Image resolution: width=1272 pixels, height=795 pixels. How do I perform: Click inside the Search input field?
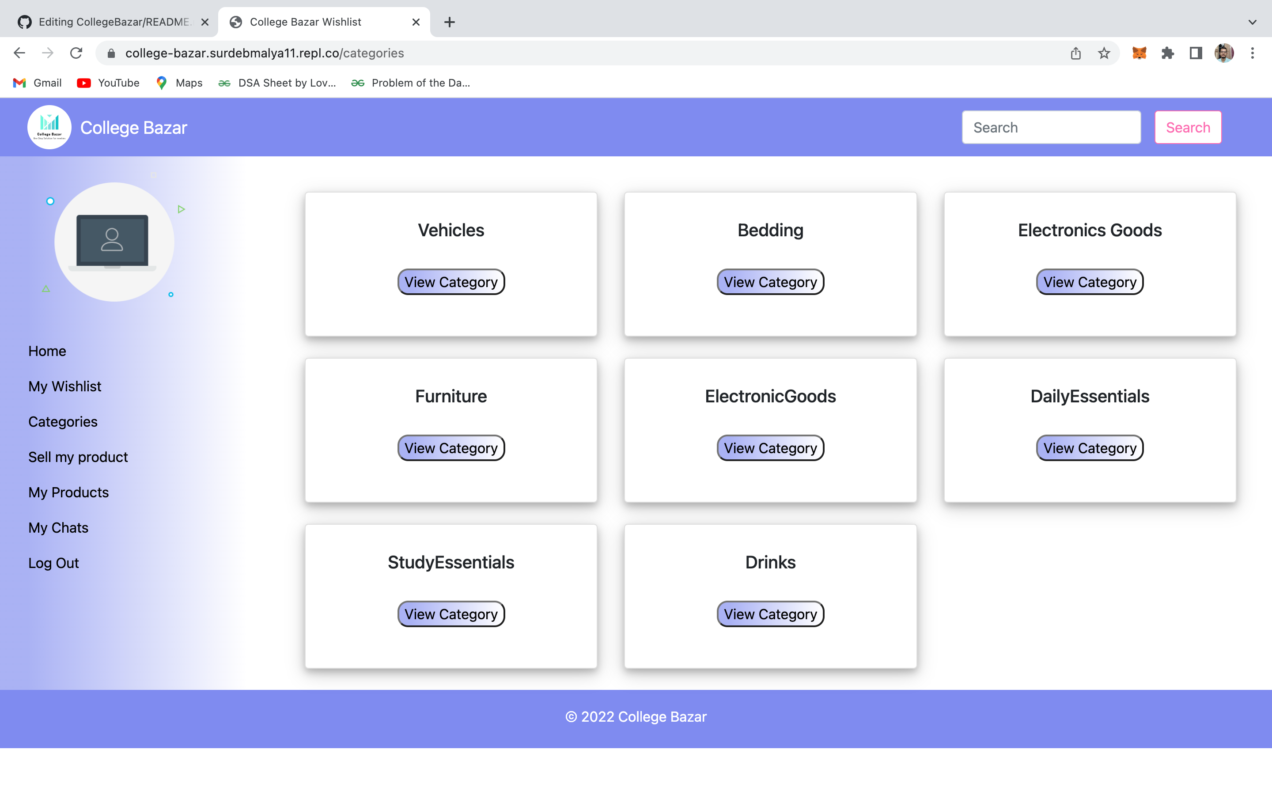click(x=1051, y=127)
